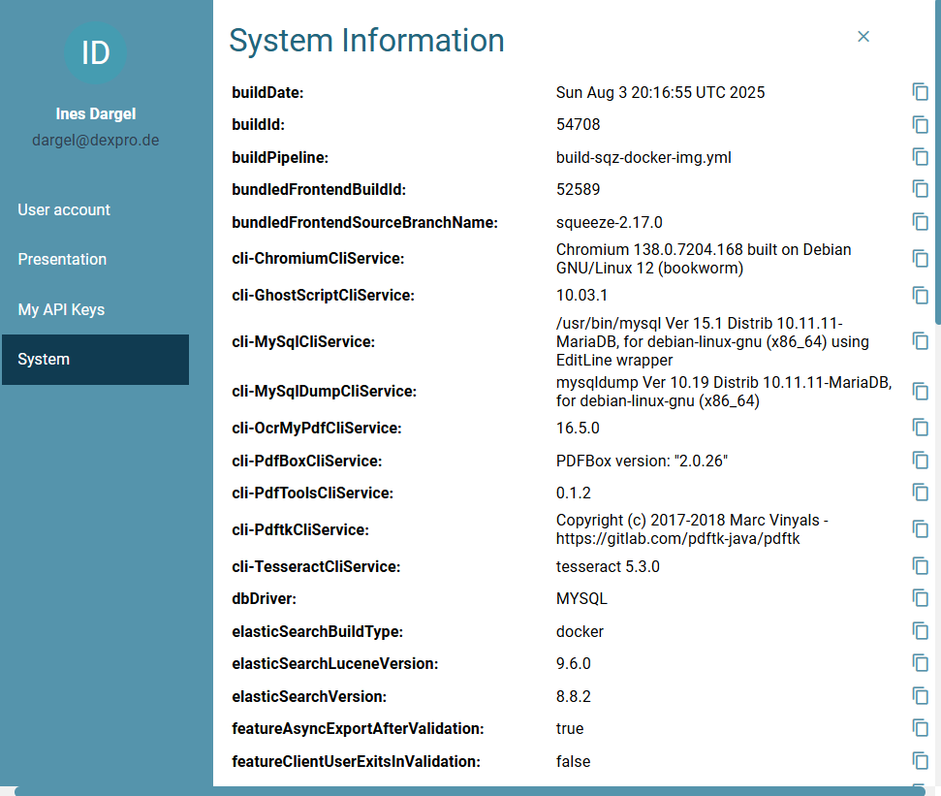Copy the cli-OcrMyPdfCliService value

(920, 428)
